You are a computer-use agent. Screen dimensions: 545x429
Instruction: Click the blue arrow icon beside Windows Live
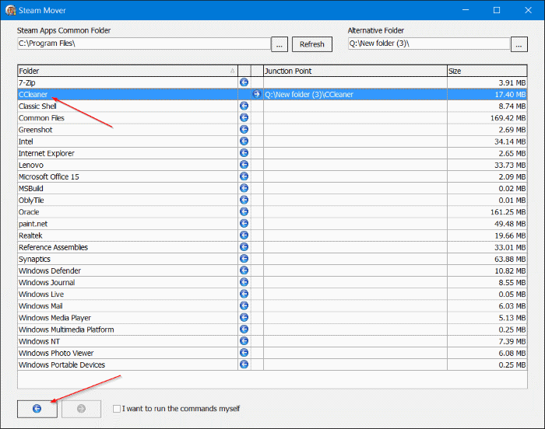pyautogui.click(x=244, y=294)
